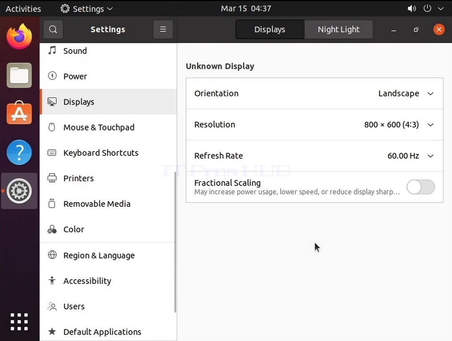The width and height of the screenshot is (452, 341).
Task: Select Color in the sidebar
Action: [108, 229]
